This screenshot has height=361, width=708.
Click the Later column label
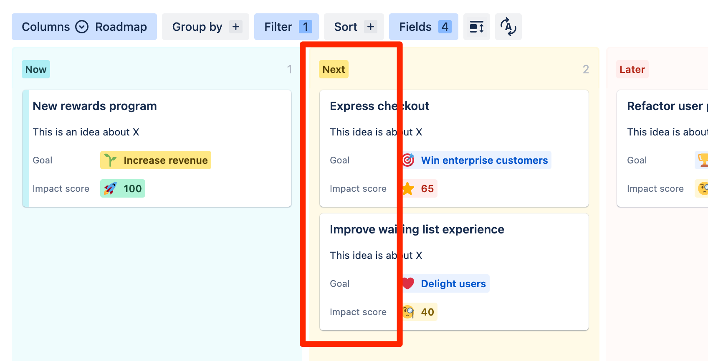pos(632,69)
